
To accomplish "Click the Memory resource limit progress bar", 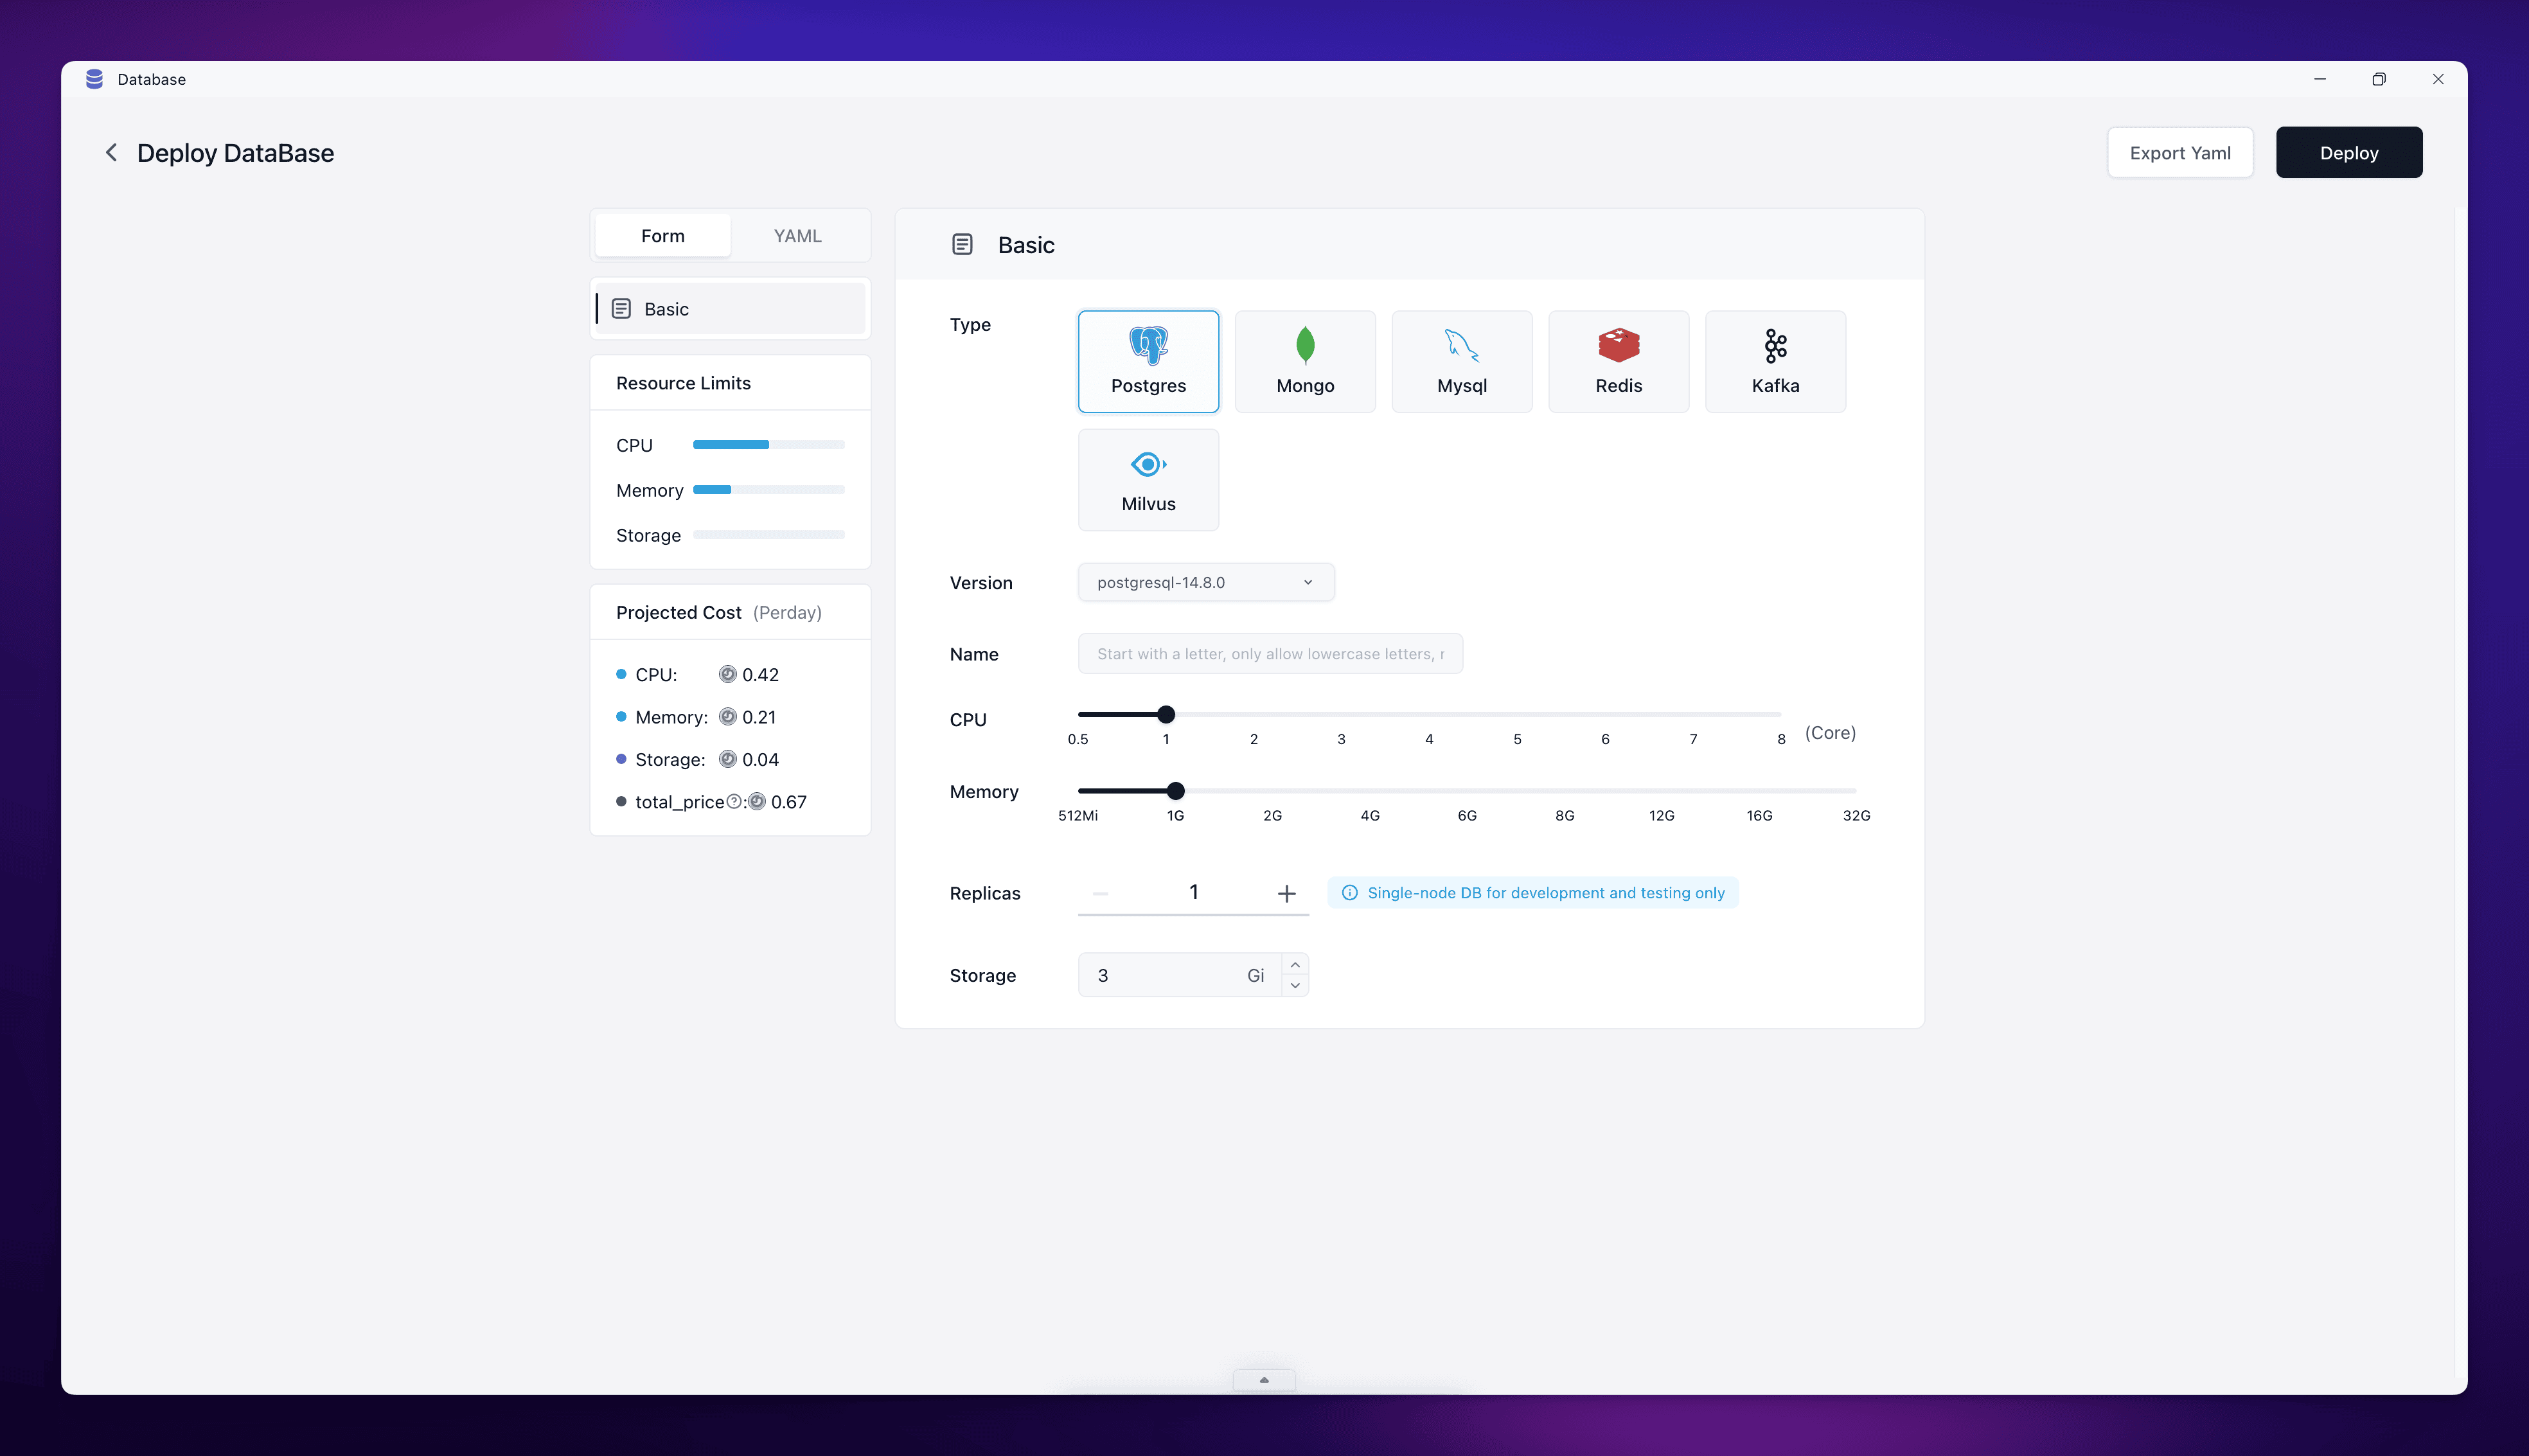I will [x=768, y=490].
